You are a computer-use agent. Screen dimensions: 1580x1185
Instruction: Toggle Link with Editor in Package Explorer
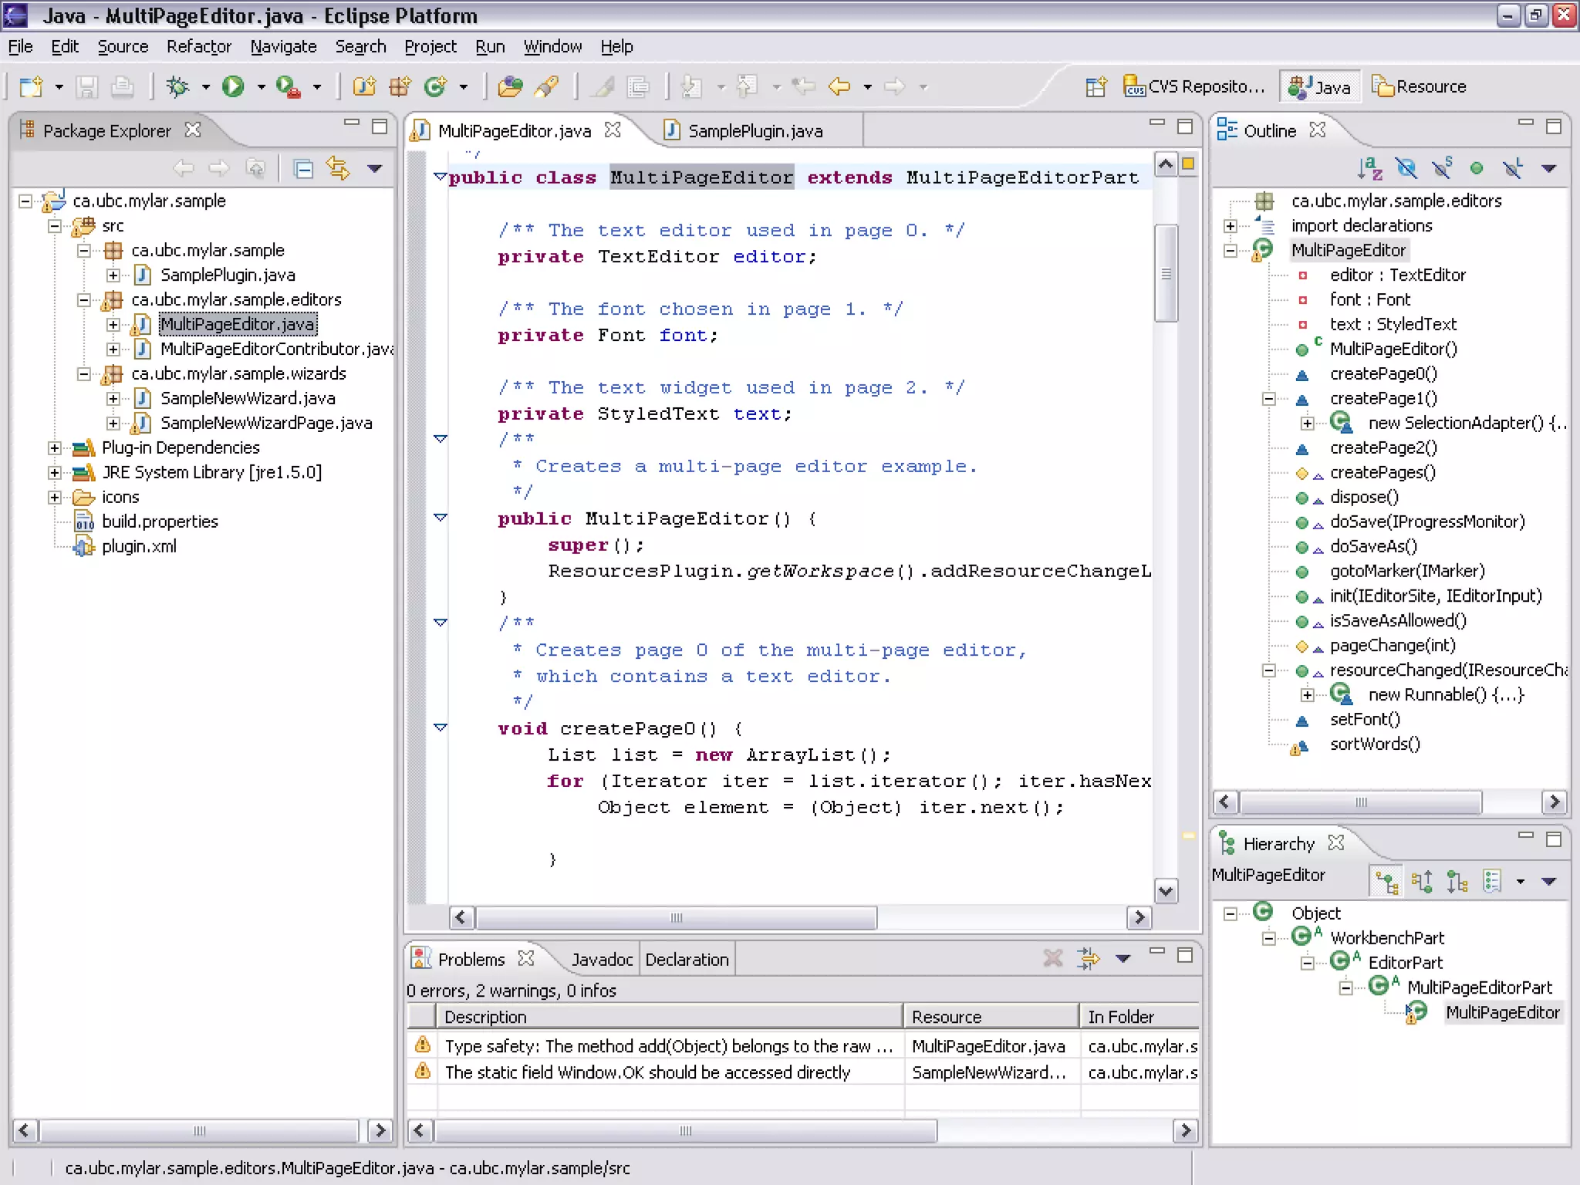tap(338, 168)
